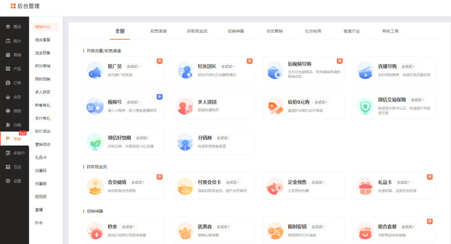This screenshot has width=451, height=244.
Task: Open 商城 in the dark sidebar
Action: tap(14, 55)
